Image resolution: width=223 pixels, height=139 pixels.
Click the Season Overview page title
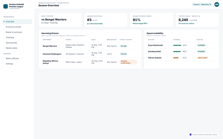tap(49, 6)
